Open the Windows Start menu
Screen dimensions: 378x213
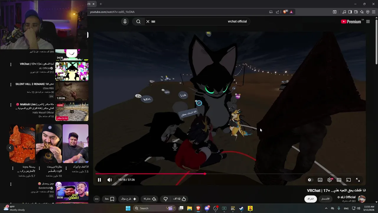coord(128,208)
